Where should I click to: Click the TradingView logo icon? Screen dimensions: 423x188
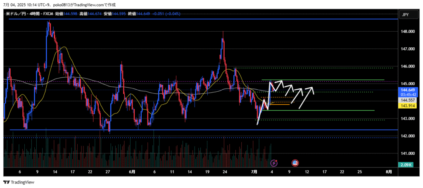click(x=6, y=182)
